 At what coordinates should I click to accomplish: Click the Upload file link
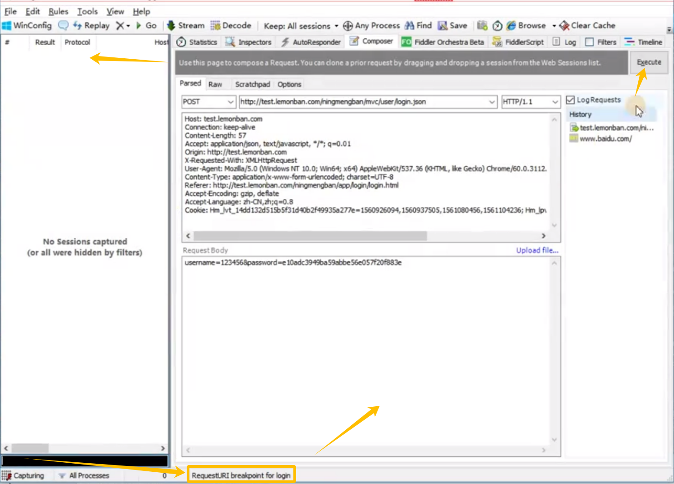coord(537,250)
